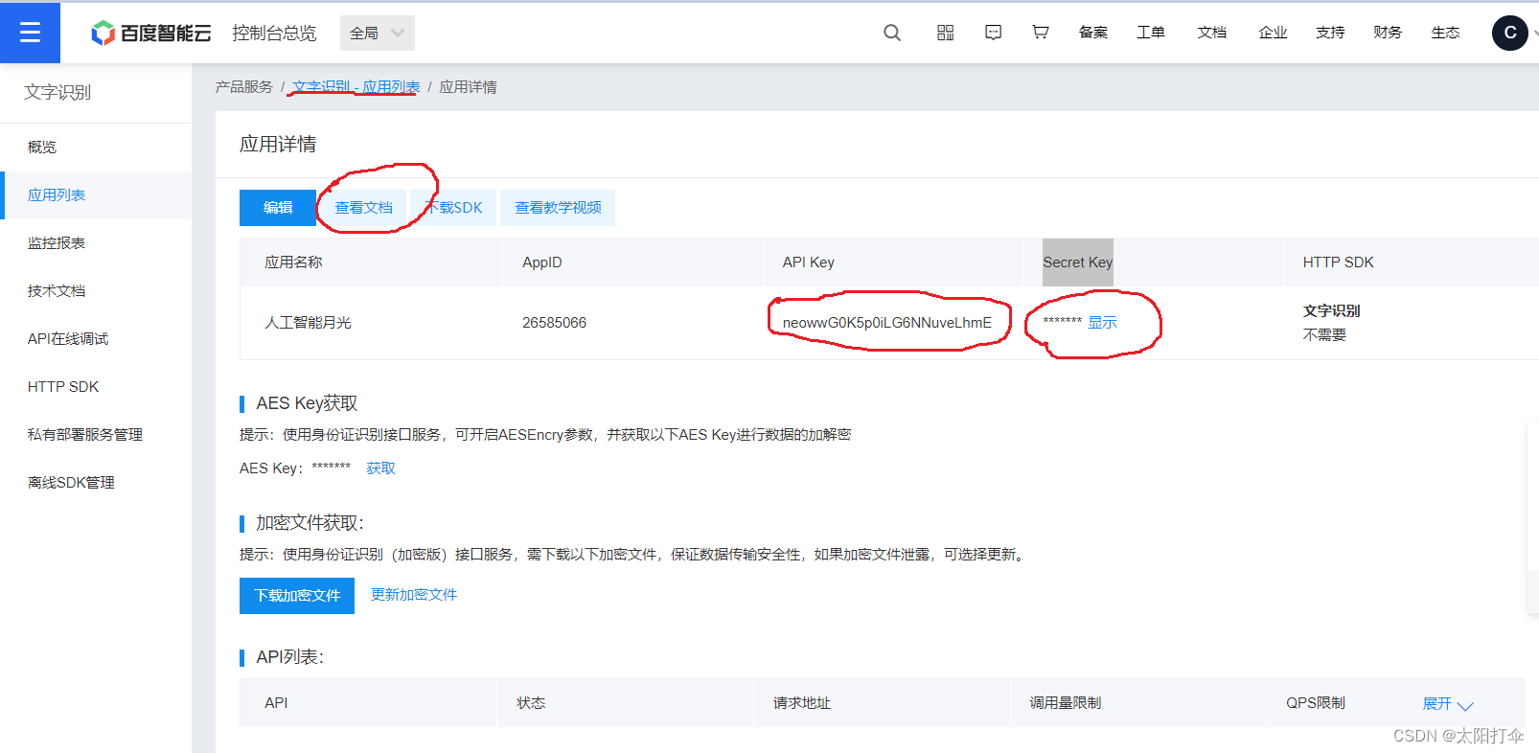This screenshot has height=753, width=1539.
Task: Click the 请求地址 column header
Action: pyautogui.click(x=802, y=703)
